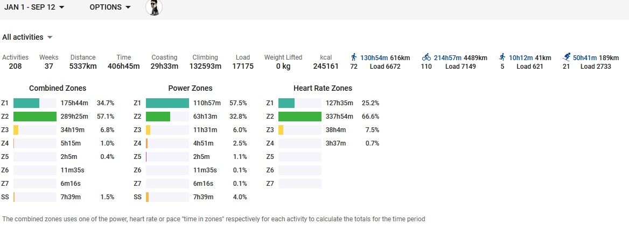The width and height of the screenshot is (629, 232).
Task: Open the OPTIONS dropdown menu
Action: 110,8
